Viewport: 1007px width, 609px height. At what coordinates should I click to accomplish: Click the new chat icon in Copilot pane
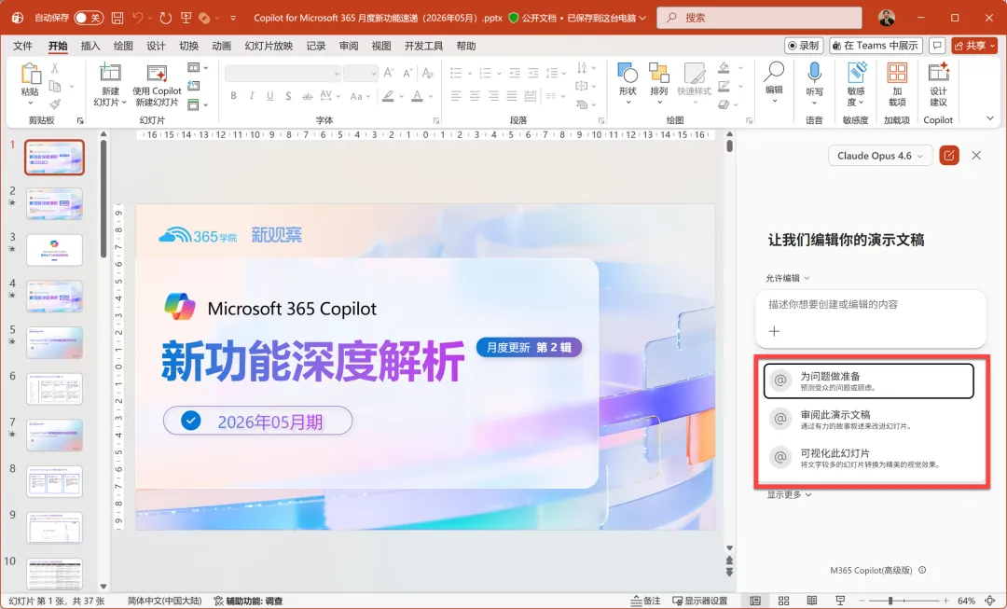(949, 156)
